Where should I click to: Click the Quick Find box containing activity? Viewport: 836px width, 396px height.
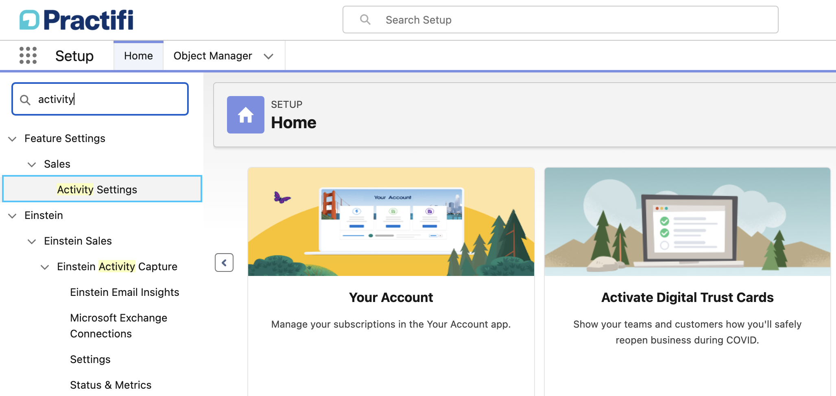100,99
